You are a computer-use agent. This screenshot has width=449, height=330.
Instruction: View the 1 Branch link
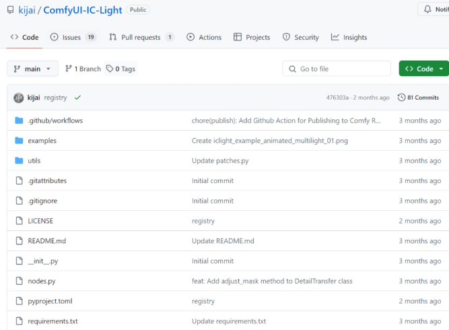pos(83,69)
